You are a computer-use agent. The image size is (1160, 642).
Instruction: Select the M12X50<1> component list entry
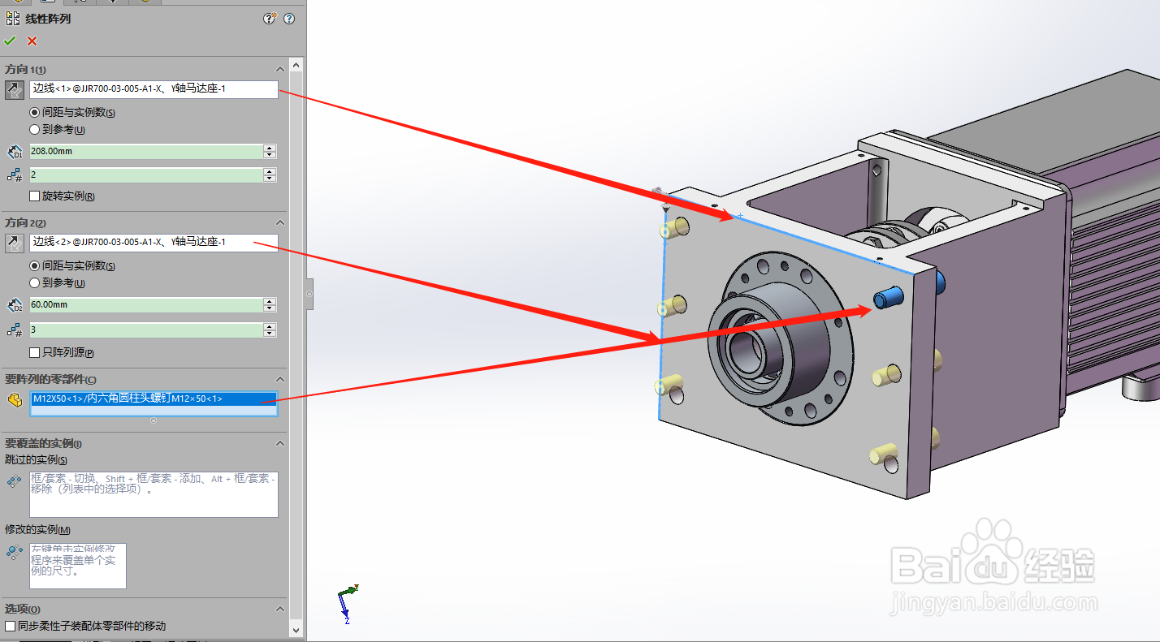pos(154,399)
